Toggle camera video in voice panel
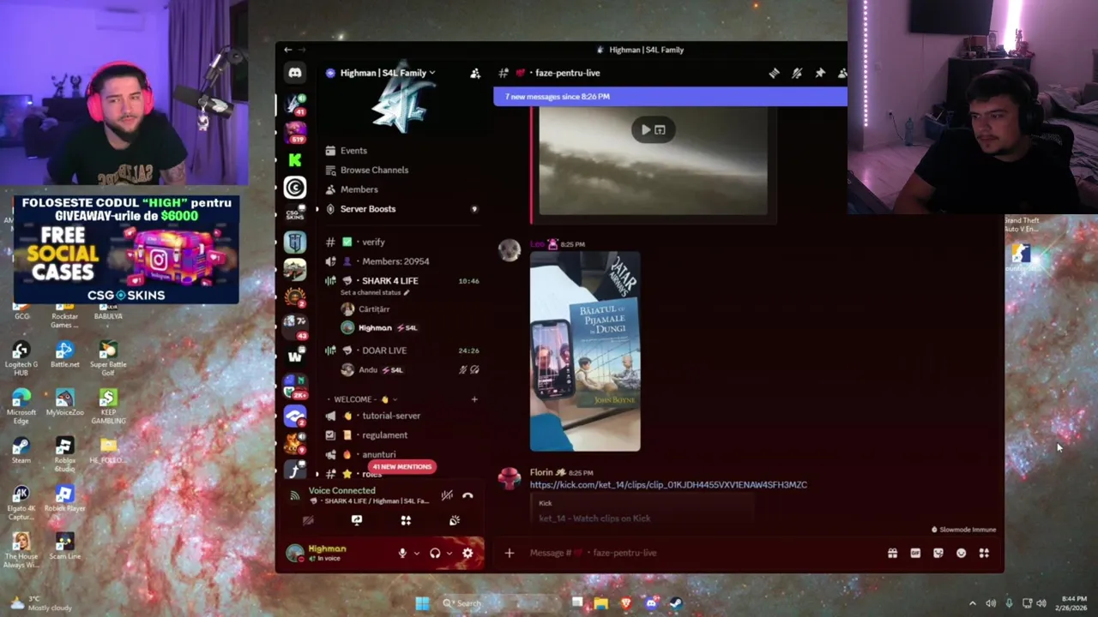 click(x=308, y=520)
